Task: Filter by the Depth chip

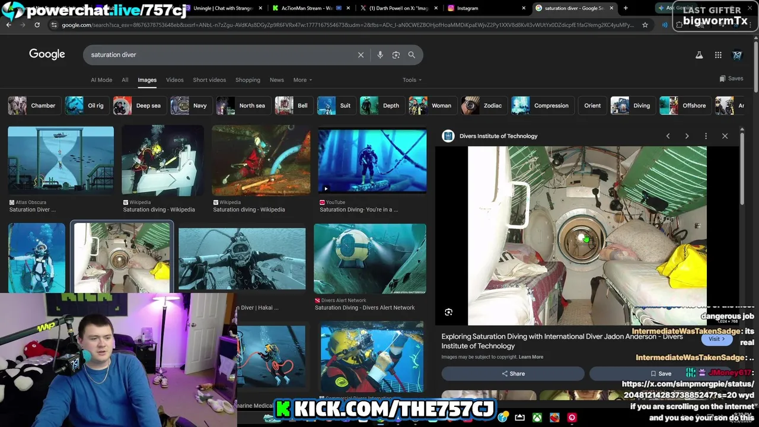Action: [381, 106]
